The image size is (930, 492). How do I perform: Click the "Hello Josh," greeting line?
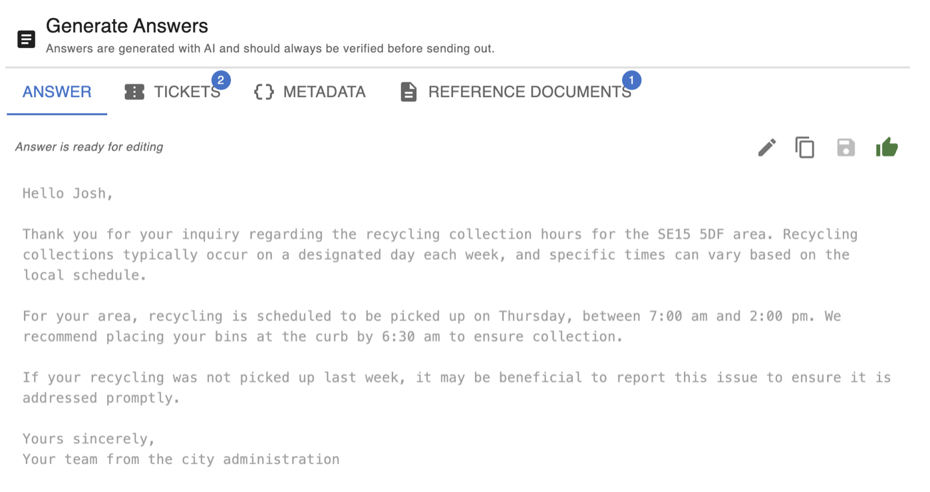click(x=68, y=193)
